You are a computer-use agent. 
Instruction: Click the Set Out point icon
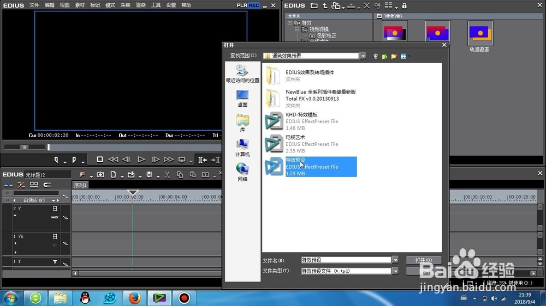pos(74,160)
